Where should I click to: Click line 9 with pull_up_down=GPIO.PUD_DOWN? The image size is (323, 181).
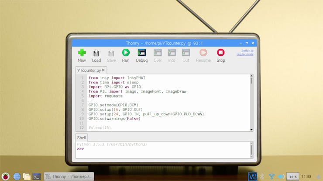pos(146,114)
